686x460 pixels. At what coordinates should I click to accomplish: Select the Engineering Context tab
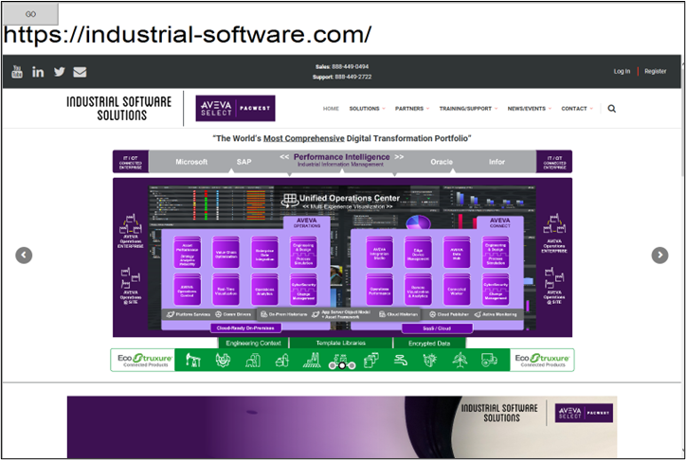253,343
